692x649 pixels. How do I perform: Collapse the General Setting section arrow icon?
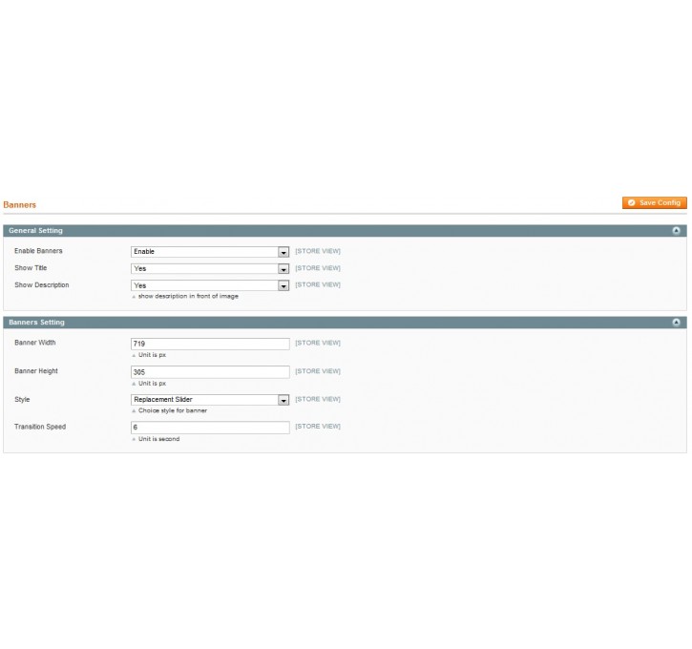pos(677,231)
